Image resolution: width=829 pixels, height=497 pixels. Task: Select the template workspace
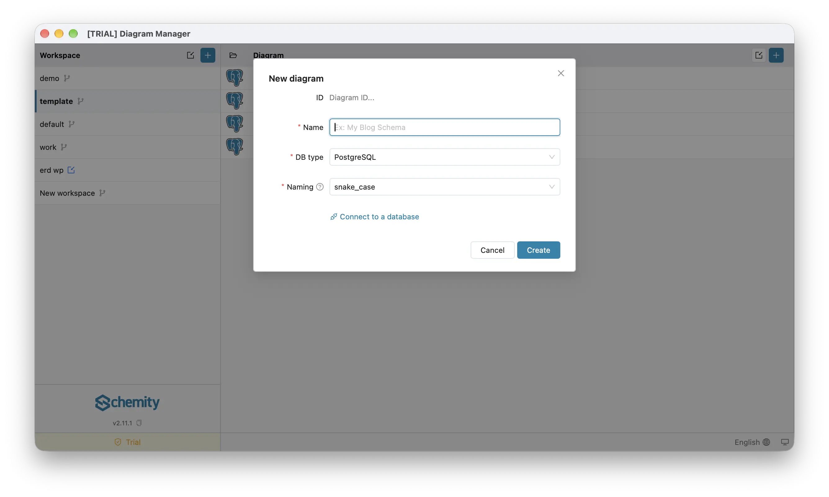point(128,101)
